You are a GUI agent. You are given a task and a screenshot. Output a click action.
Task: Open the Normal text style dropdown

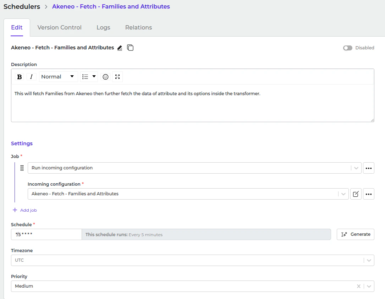coord(58,77)
